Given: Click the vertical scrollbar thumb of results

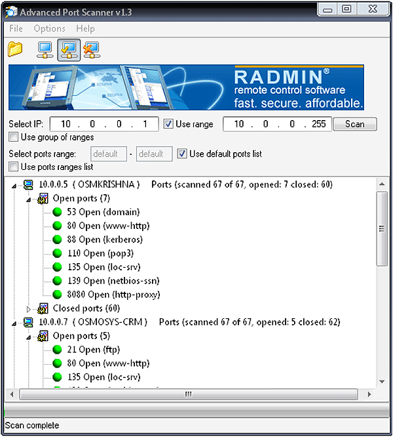Looking at the screenshot, I should tap(382, 228).
